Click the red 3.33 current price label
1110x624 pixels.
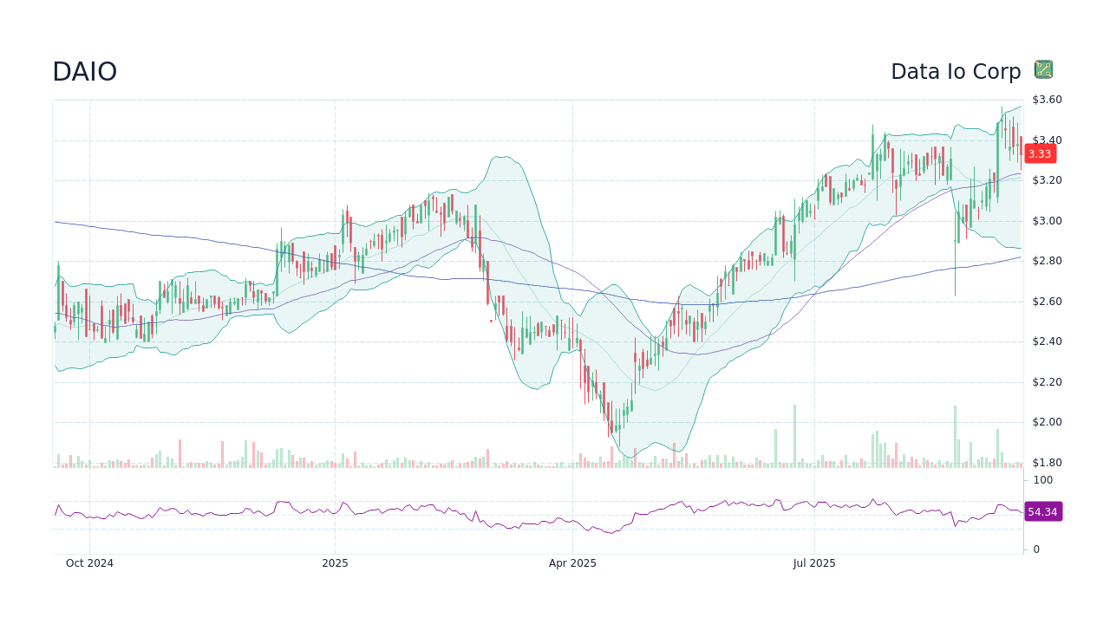(1040, 154)
